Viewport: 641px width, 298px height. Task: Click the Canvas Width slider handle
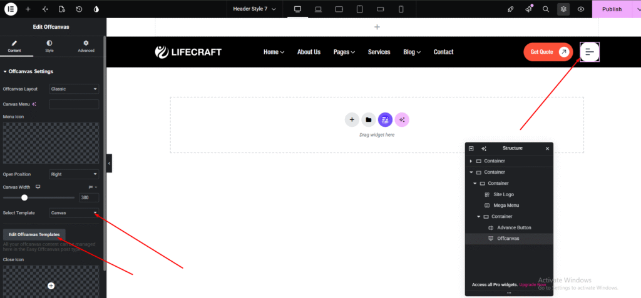[x=24, y=197]
